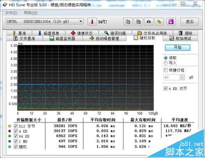205x158 pixels.
Task: Click the 6962 IOPS value
Action: tap(67, 136)
